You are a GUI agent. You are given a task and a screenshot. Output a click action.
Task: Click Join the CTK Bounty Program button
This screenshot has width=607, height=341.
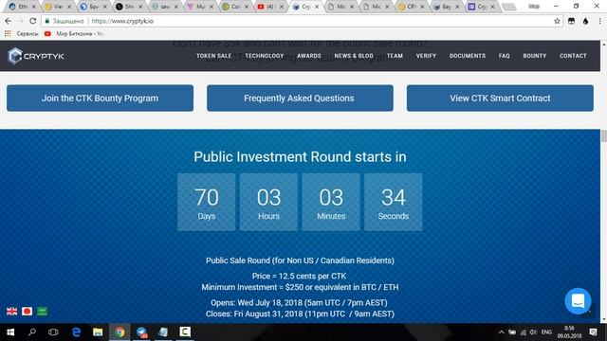coord(100,99)
